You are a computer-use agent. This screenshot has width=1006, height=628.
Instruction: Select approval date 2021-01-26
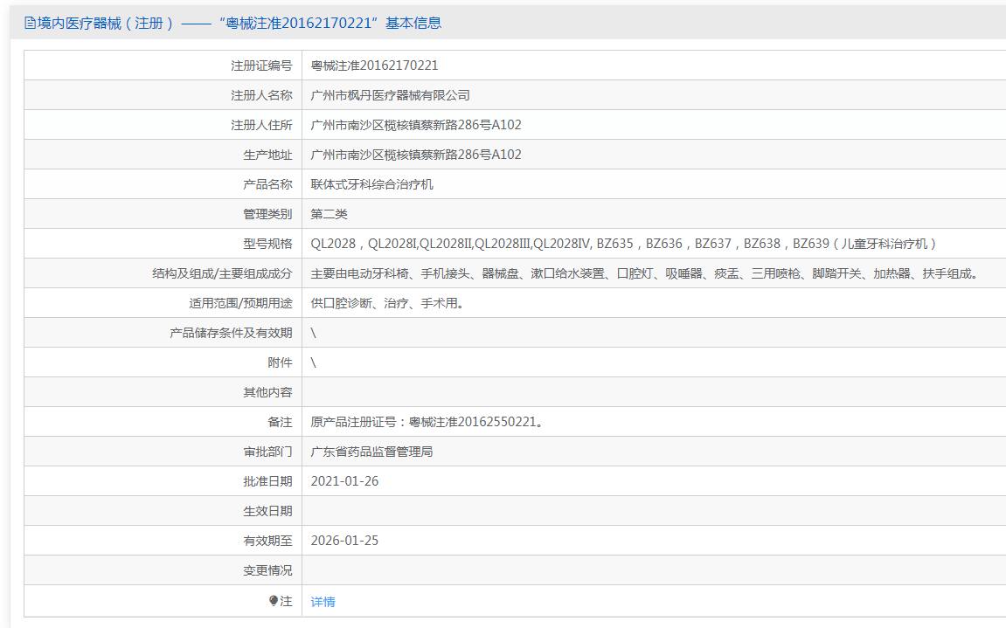click(344, 481)
